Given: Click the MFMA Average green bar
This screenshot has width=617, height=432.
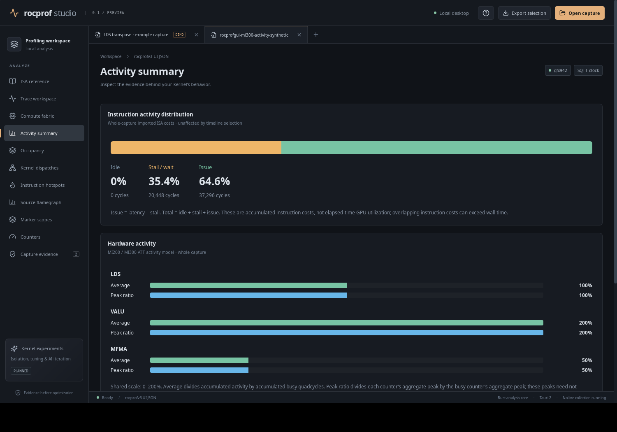Looking at the screenshot, I should click(x=199, y=360).
